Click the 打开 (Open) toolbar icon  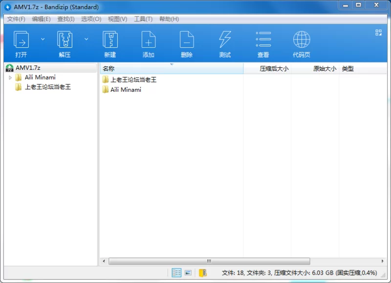tap(21, 40)
